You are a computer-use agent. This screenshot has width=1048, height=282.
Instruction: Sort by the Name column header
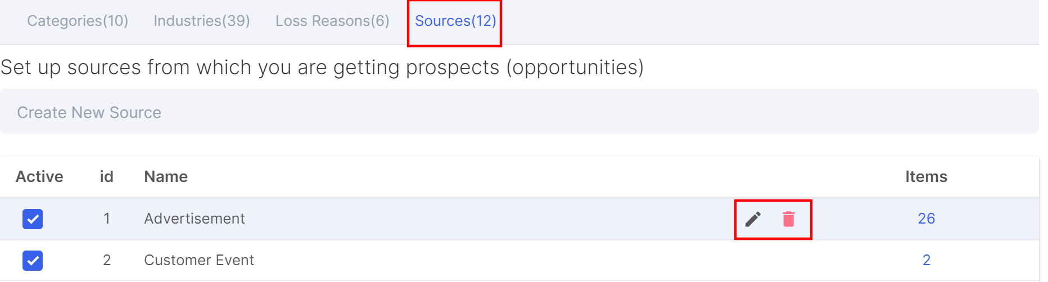[166, 176]
